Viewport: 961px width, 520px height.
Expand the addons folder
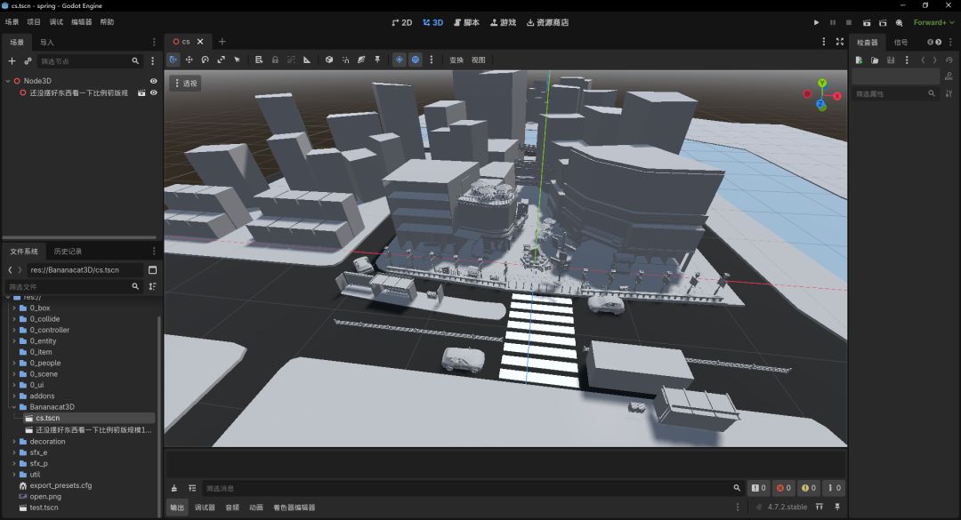[14, 396]
